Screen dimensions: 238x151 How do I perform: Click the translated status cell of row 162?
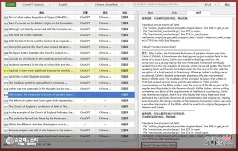tap(125, 17)
